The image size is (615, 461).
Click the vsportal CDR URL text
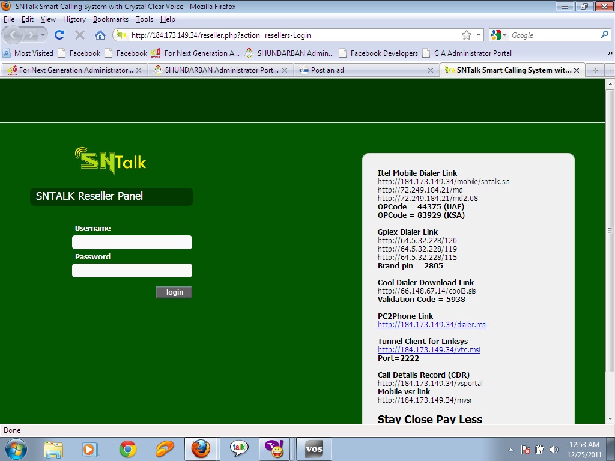[x=430, y=384]
